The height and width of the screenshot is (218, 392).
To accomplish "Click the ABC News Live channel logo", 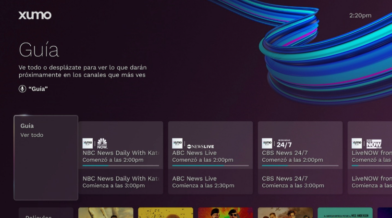I will tap(200, 146).
